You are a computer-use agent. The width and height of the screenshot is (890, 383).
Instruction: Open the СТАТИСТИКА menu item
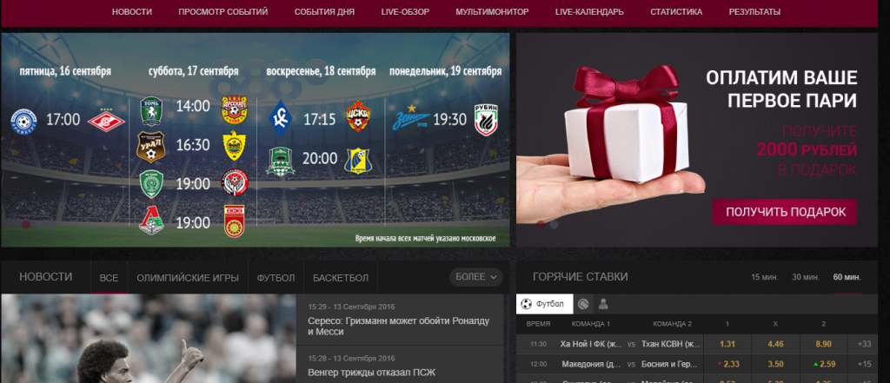tap(676, 12)
